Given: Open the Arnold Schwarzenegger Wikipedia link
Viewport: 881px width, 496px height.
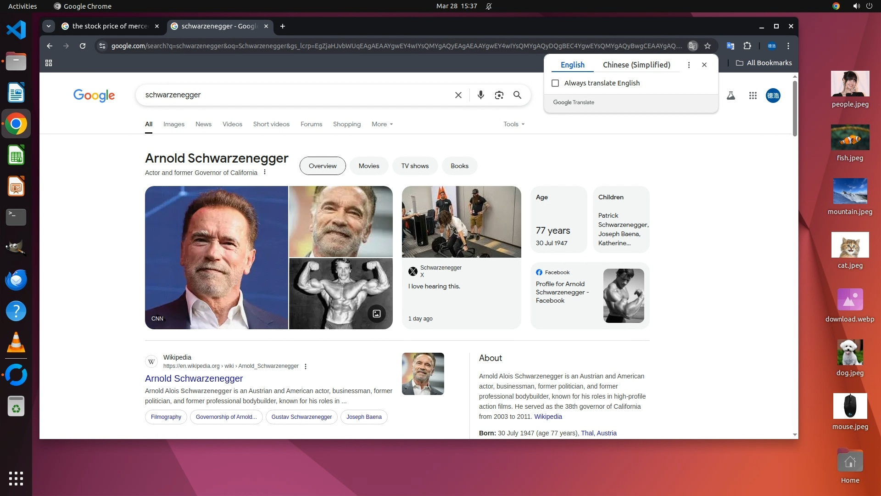Looking at the screenshot, I should tap(194, 378).
